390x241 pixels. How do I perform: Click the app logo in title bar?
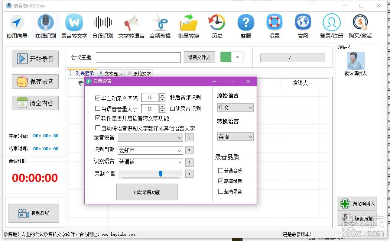tap(9, 6)
